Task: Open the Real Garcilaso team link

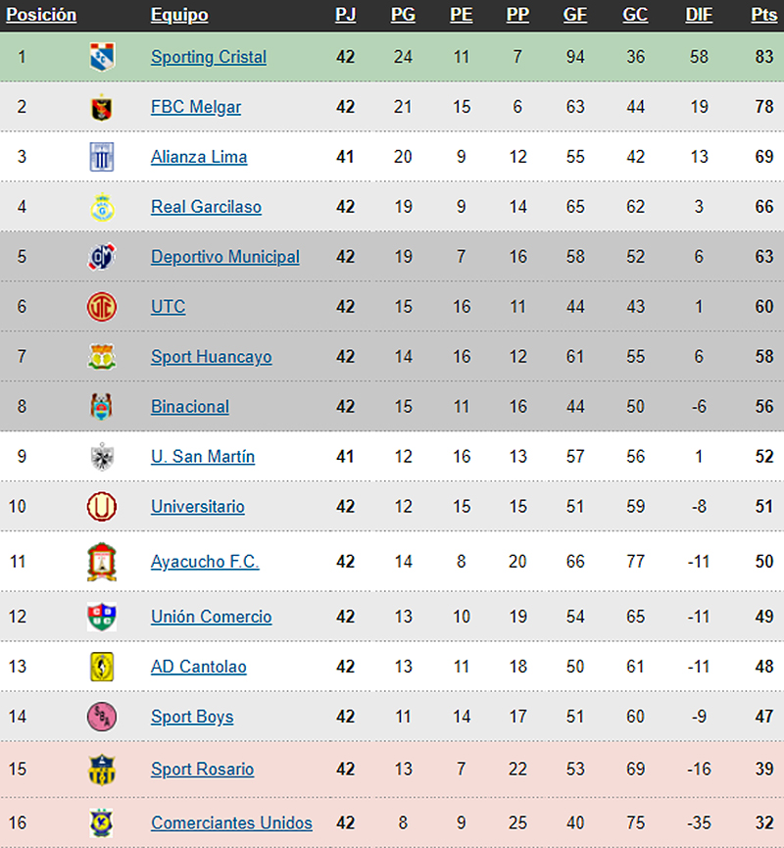Action: click(206, 207)
